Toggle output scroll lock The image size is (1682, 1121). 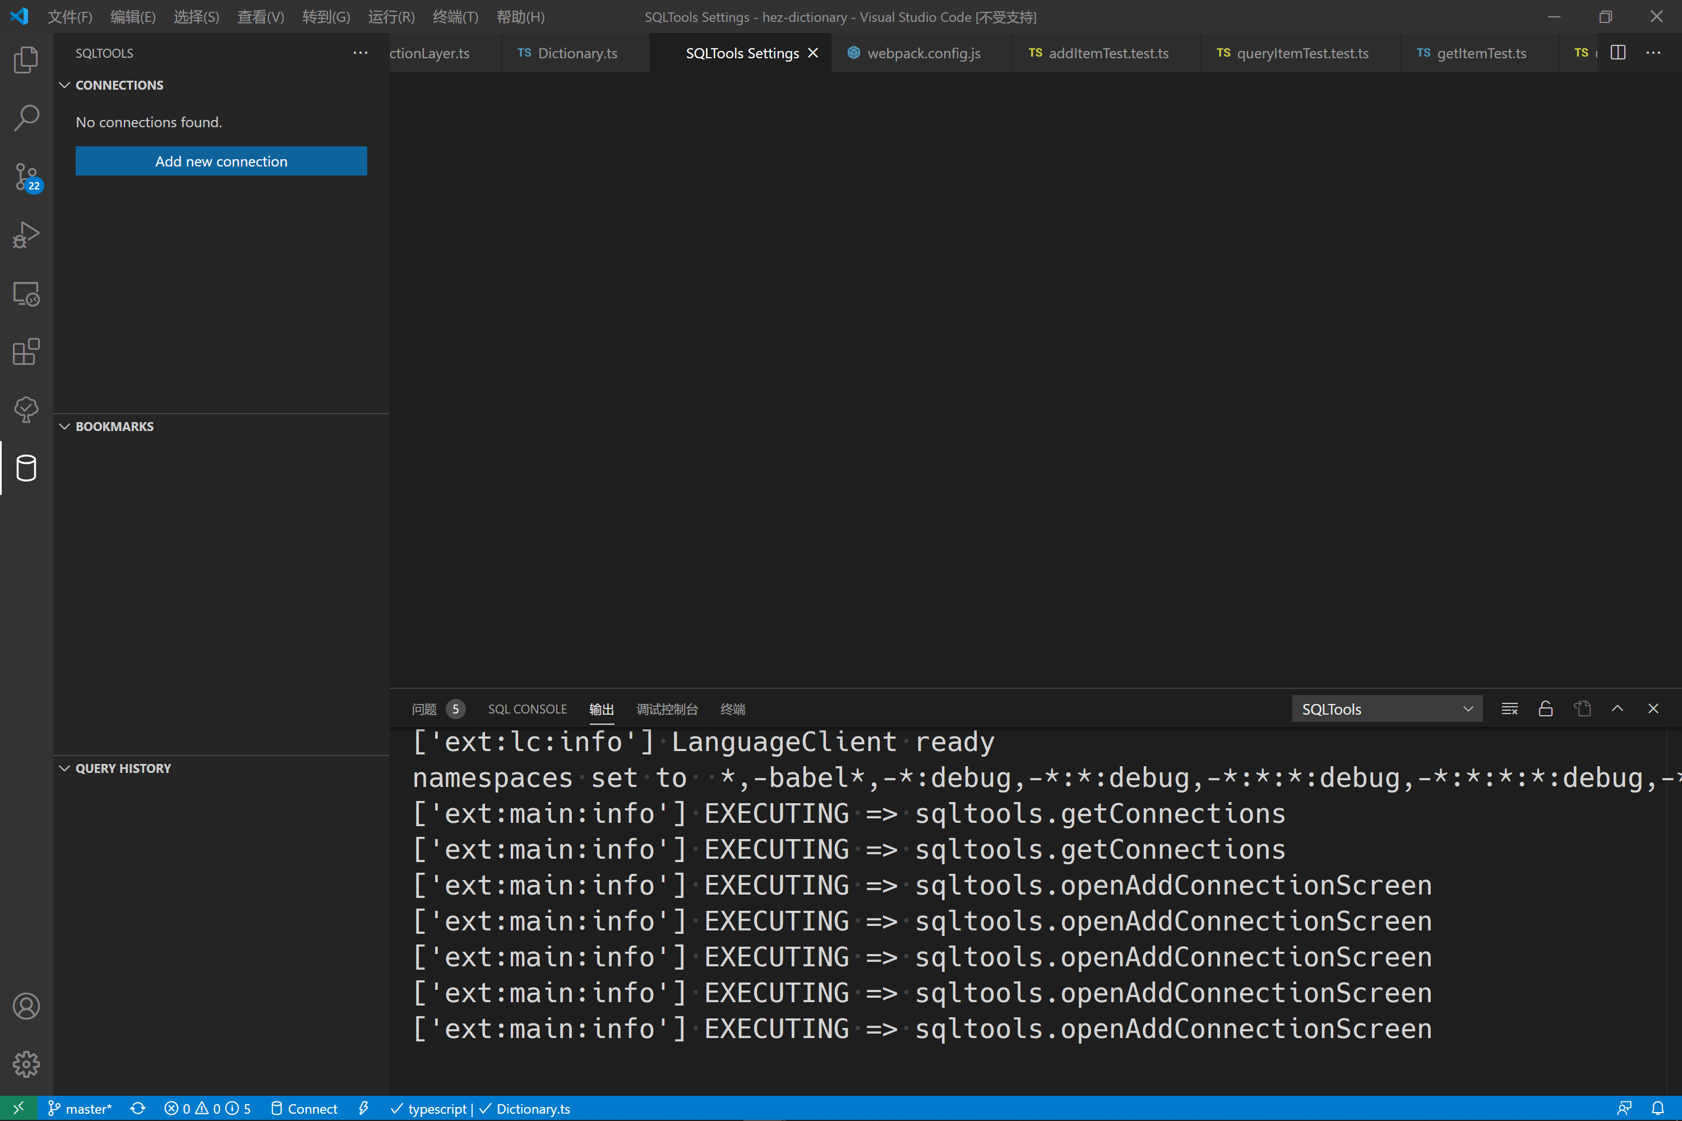[1545, 708]
